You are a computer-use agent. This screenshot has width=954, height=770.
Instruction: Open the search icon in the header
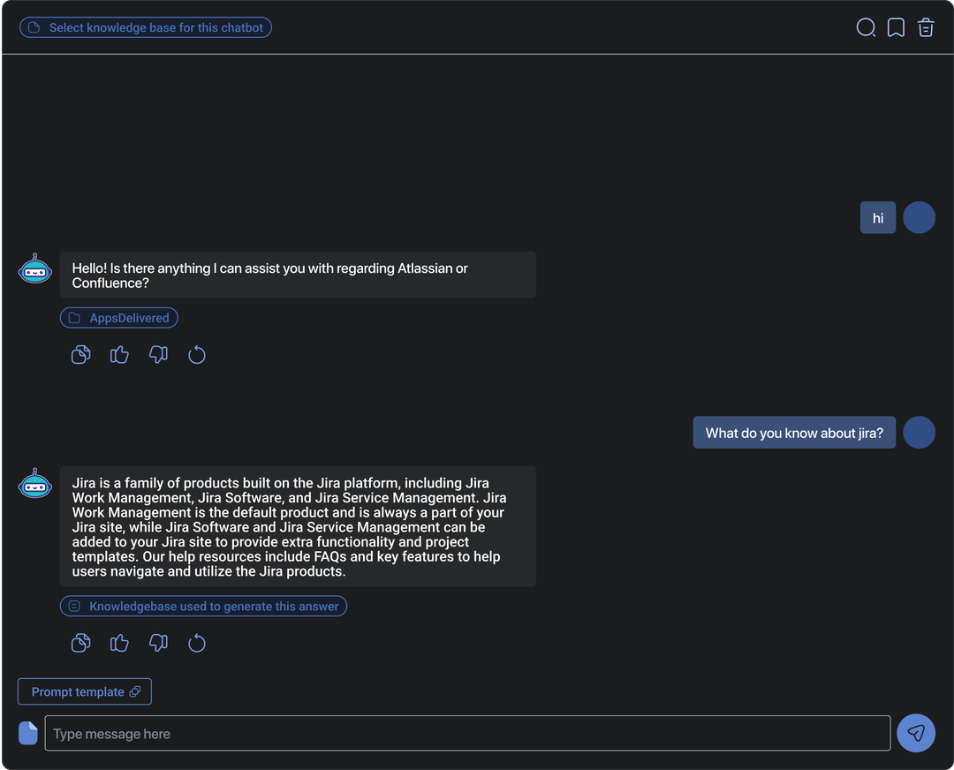(x=866, y=27)
